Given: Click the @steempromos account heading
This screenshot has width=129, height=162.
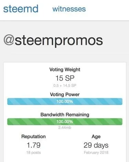Looking at the screenshot, I should coord(53,41).
